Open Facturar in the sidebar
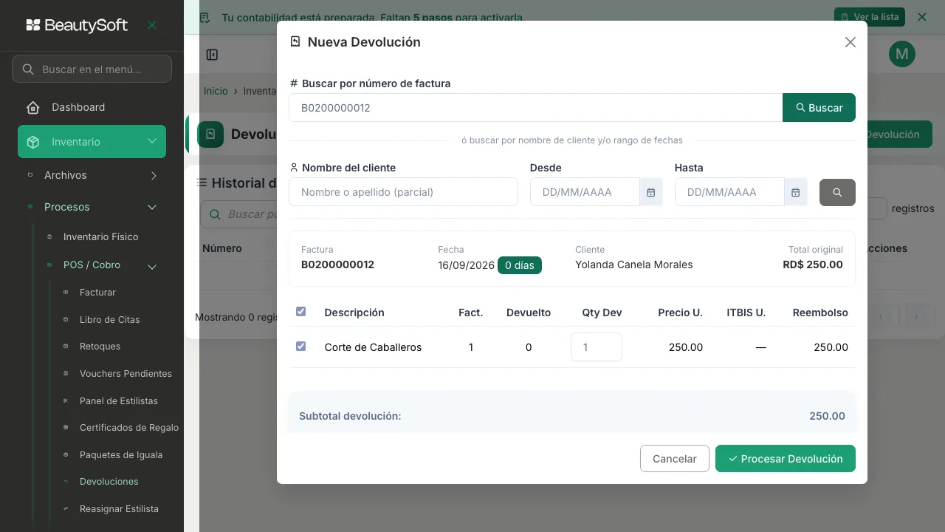This screenshot has height=532, width=945. coord(97,293)
